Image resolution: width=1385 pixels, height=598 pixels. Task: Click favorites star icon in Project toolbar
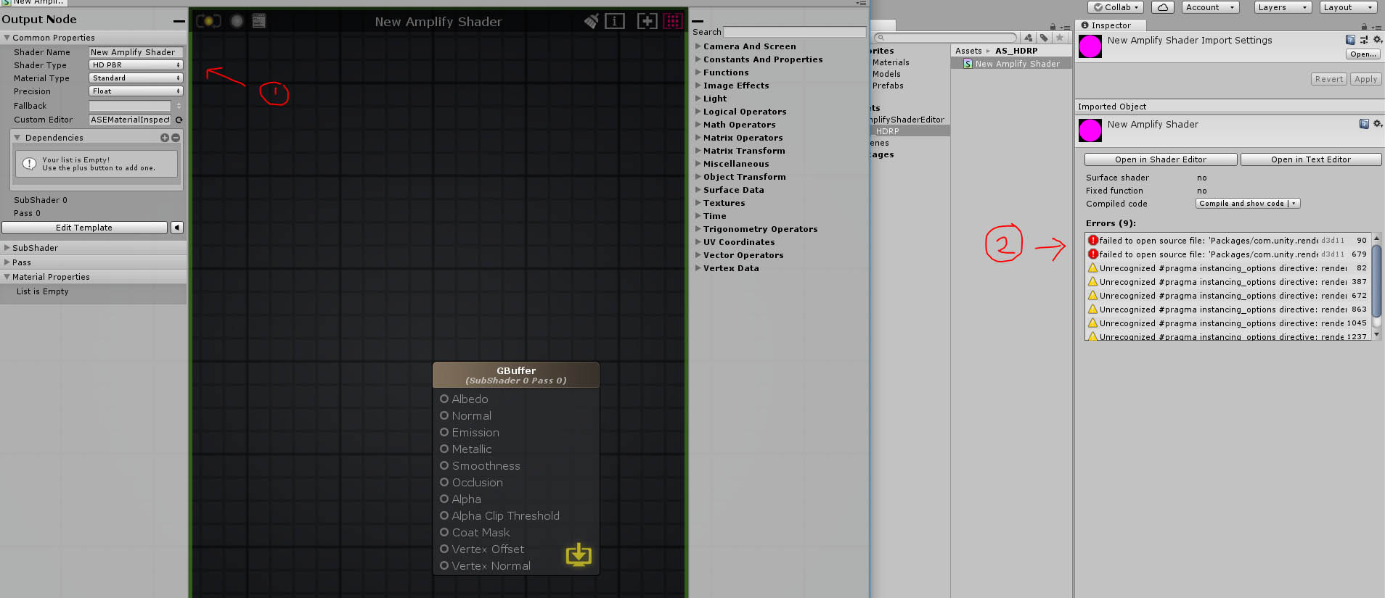[x=1060, y=38]
